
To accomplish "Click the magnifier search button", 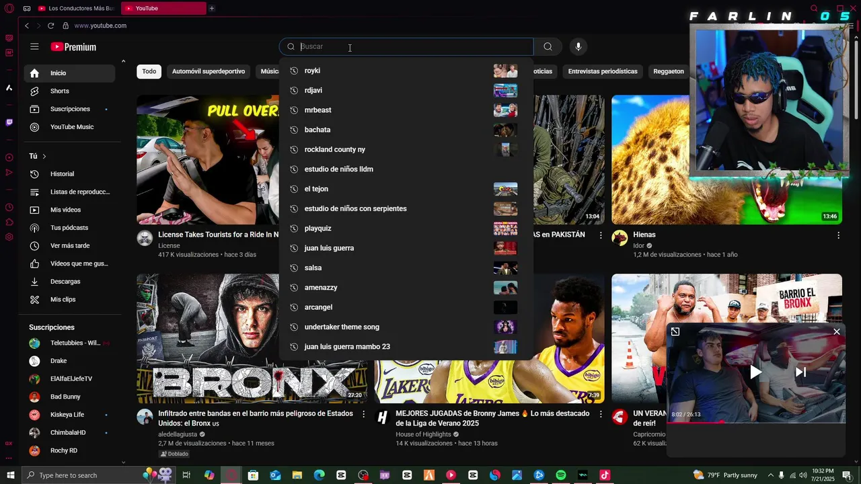I will 548,46.
